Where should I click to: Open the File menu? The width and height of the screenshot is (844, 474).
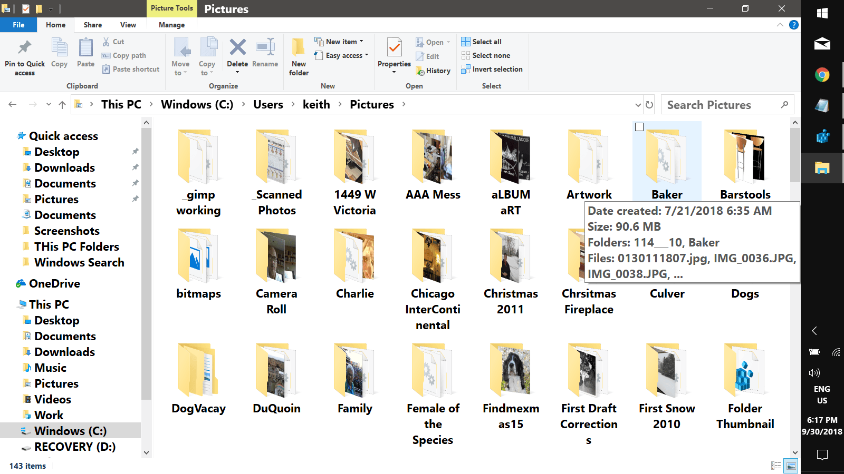tap(18, 25)
